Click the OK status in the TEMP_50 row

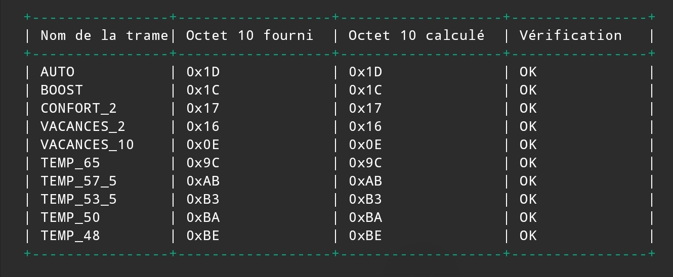[x=528, y=217]
